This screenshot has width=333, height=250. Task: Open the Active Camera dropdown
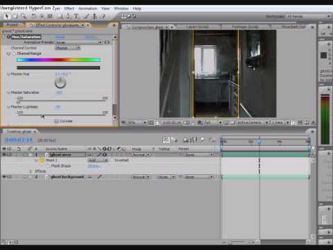tap(253, 122)
